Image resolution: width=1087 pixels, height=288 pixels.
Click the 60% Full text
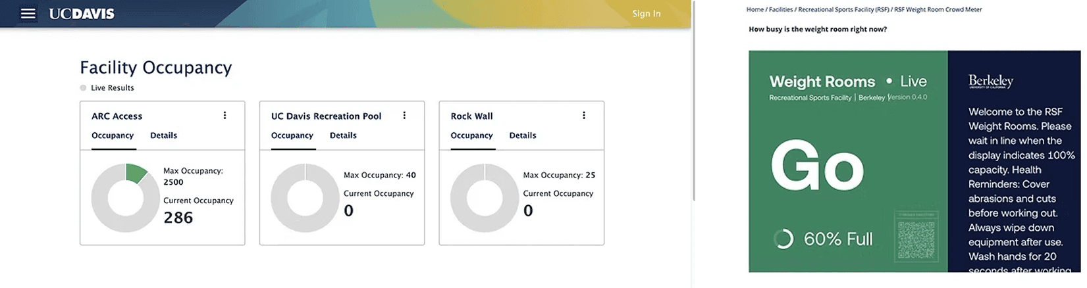(838, 239)
